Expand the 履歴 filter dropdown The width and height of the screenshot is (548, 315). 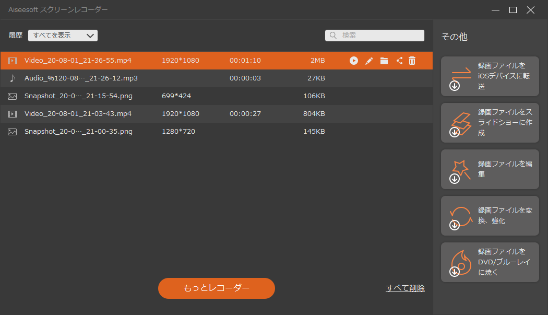coord(63,36)
